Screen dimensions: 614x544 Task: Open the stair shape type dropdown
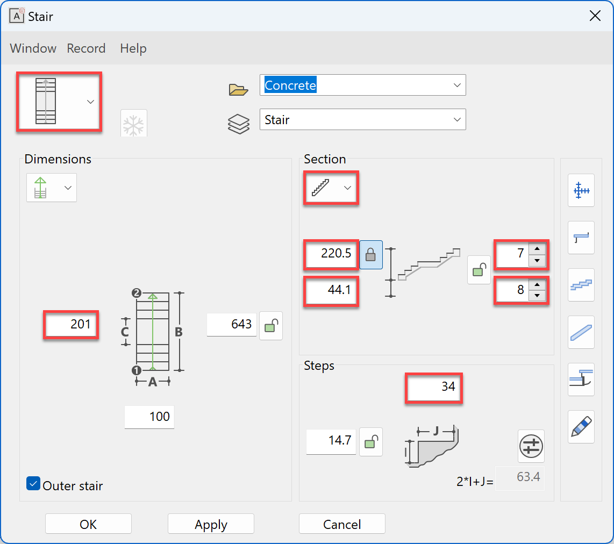tap(59, 102)
